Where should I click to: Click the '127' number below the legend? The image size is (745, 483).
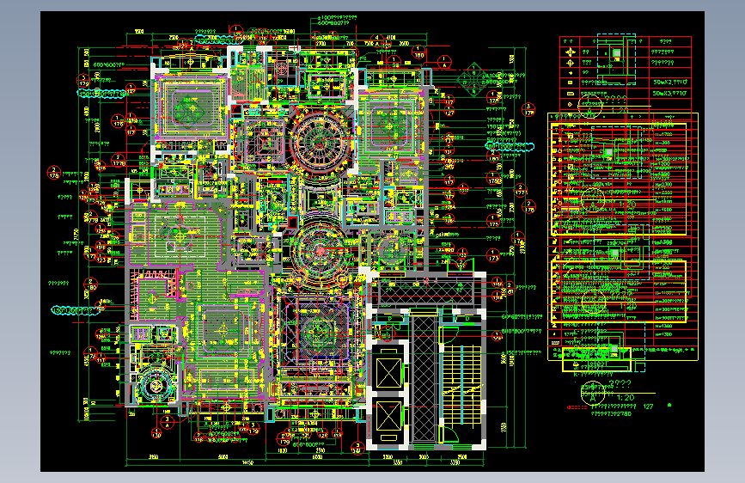pyautogui.click(x=648, y=407)
